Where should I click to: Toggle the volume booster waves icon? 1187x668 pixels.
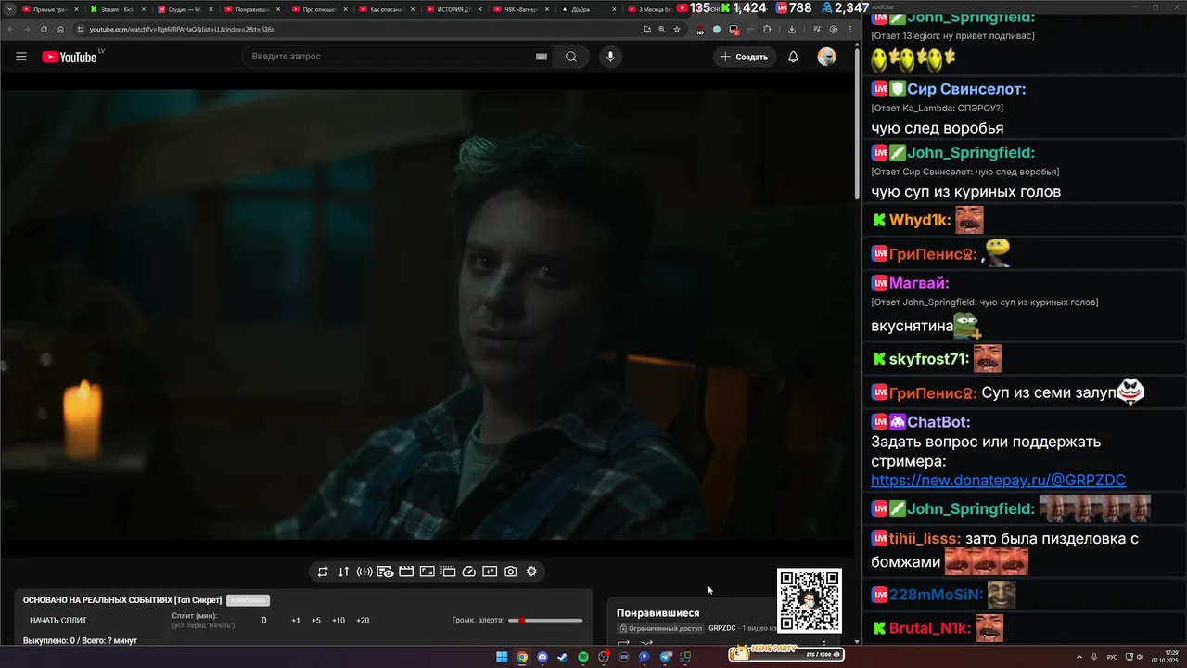point(364,572)
